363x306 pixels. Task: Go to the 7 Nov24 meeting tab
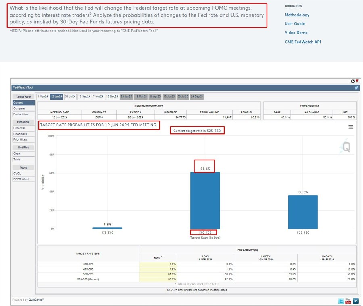98,96
